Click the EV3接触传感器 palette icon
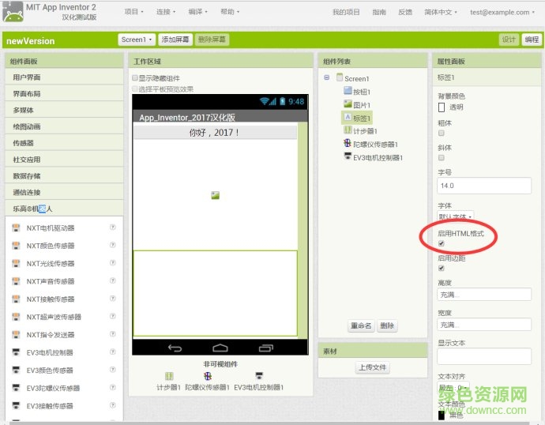This screenshot has height=425, width=545. 16,405
